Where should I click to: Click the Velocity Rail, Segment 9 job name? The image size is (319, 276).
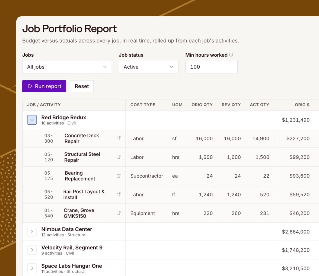(x=72, y=248)
